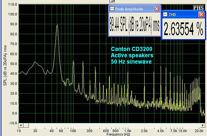This screenshot has width=207, height=136.
Task: Click the SPL (dB re 20uPA) rms axis label
Action: pos(5,65)
